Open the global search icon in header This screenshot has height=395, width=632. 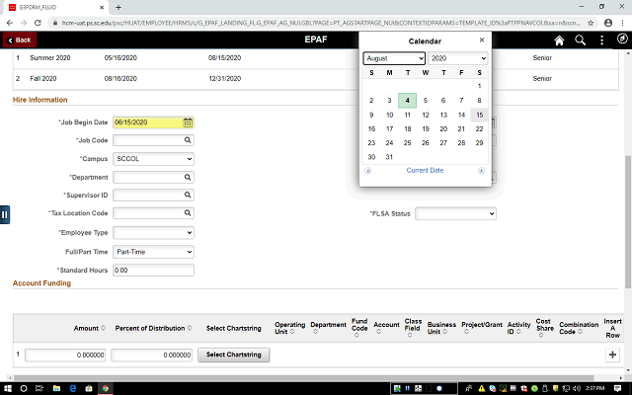[580, 39]
